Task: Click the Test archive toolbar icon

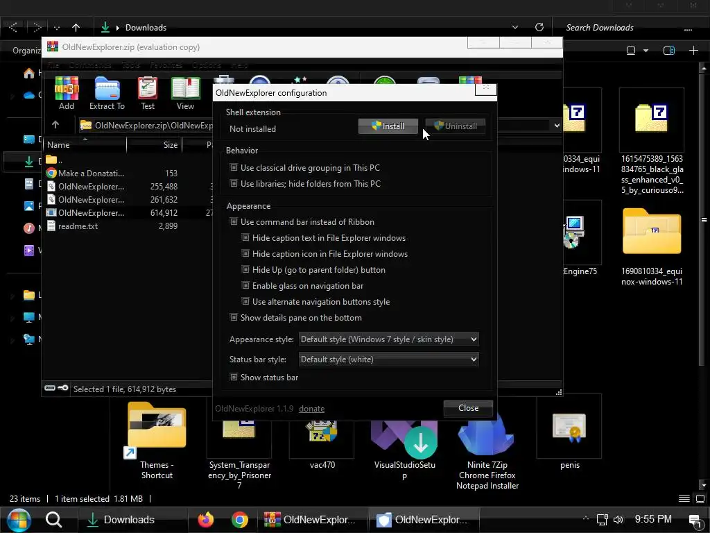Action: [148, 93]
